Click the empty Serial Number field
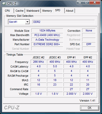102x114 pixels. click(47, 49)
